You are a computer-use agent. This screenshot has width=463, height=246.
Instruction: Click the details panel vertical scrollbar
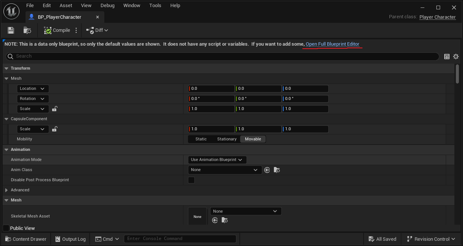coord(457,74)
